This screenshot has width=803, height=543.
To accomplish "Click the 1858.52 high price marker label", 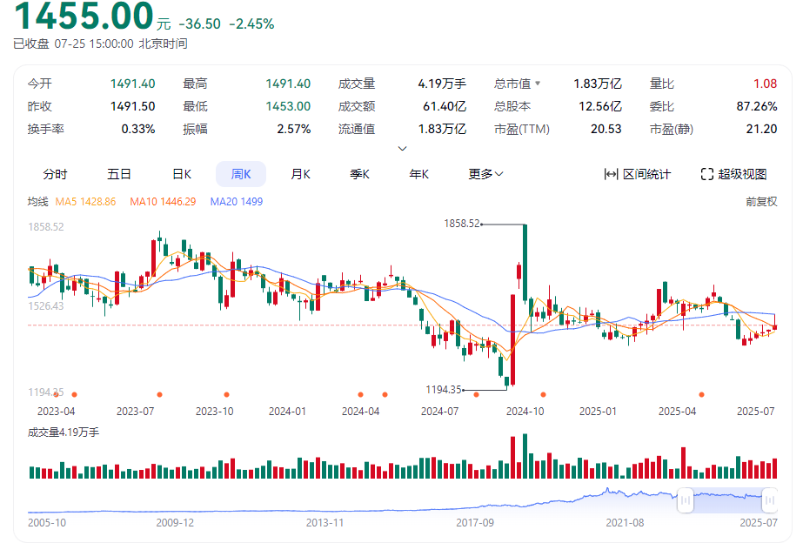I will coord(461,224).
